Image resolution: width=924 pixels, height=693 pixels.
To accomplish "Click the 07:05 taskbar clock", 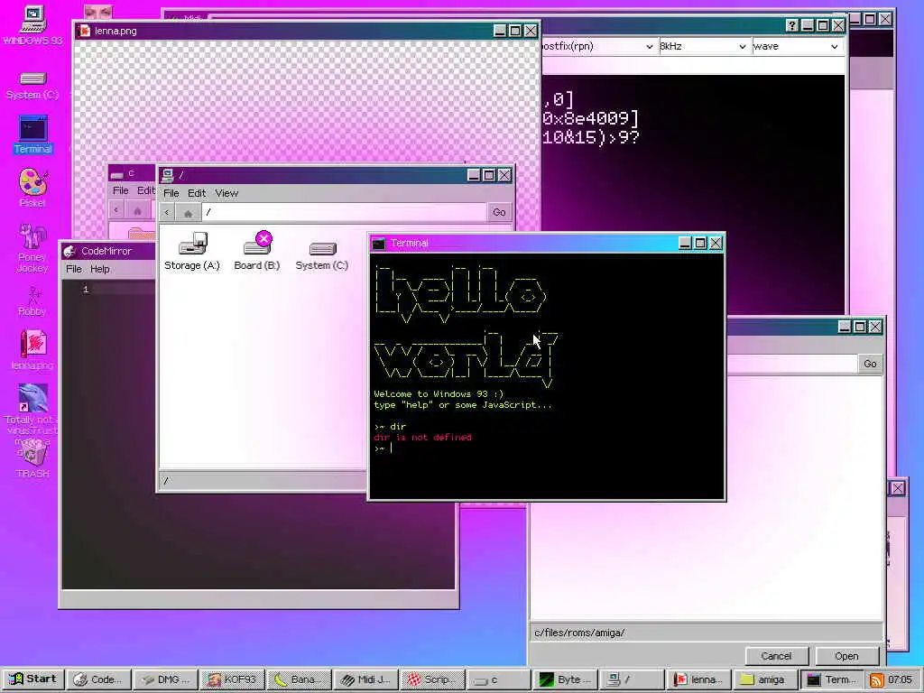I will coord(900,679).
